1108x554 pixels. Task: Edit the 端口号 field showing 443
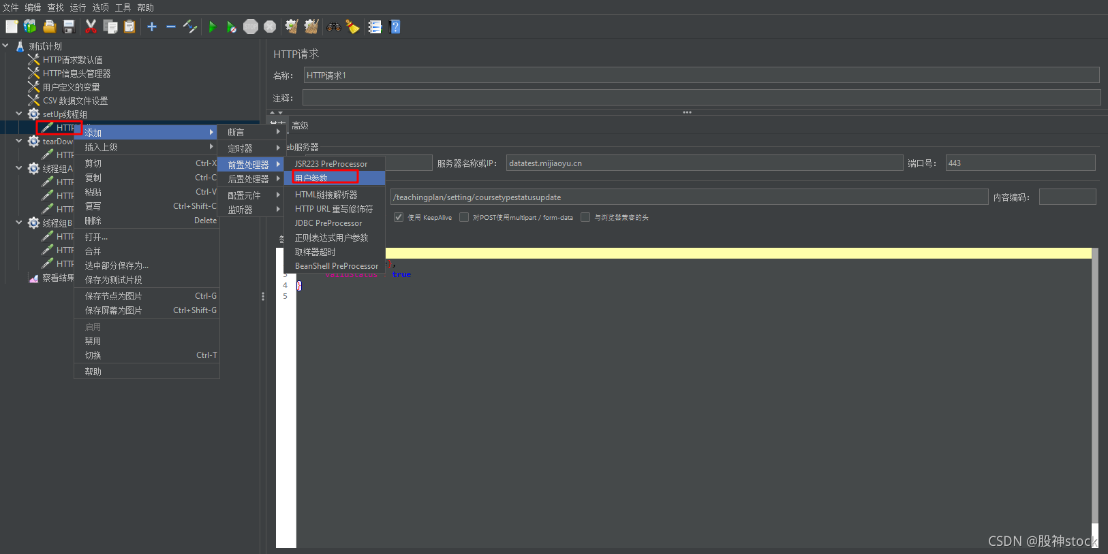click(1020, 163)
